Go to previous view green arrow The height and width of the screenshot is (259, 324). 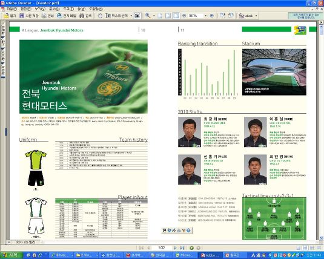coord(191,248)
